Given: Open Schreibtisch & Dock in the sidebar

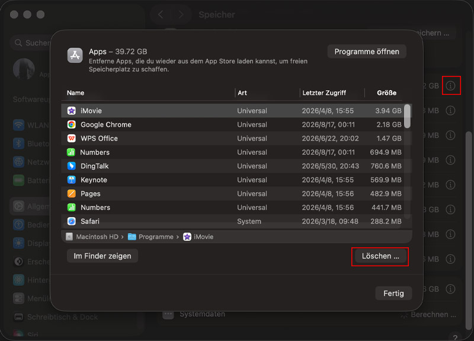Looking at the screenshot, I should pos(56,317).
